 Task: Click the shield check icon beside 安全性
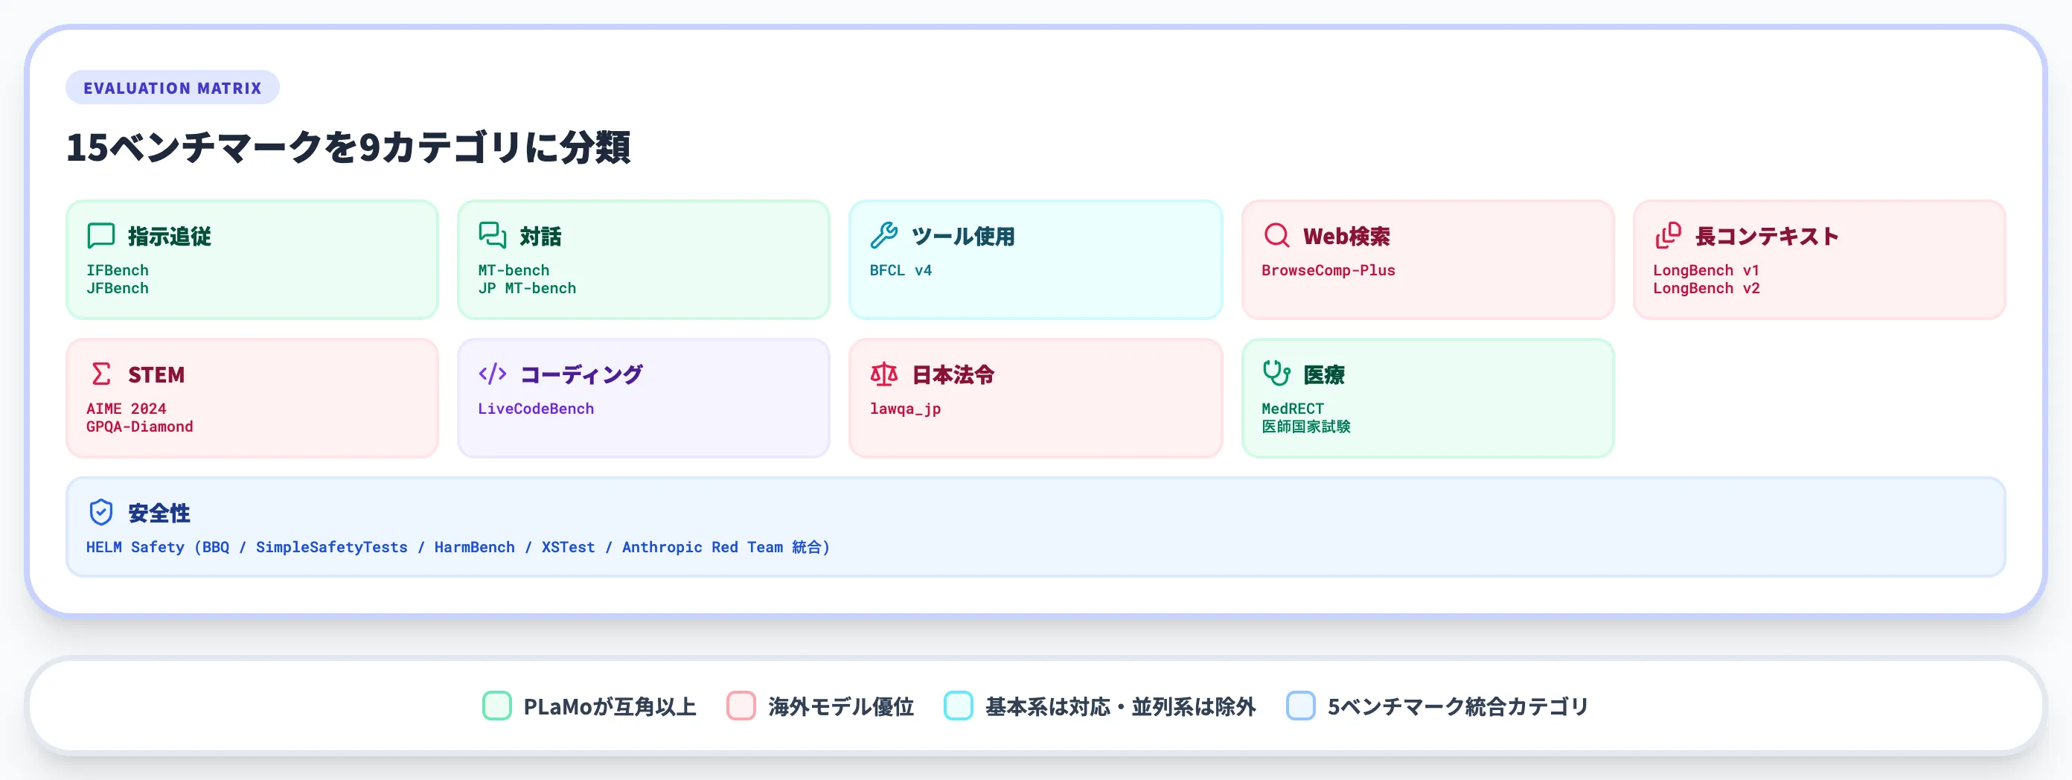click(x=100, y=512)
